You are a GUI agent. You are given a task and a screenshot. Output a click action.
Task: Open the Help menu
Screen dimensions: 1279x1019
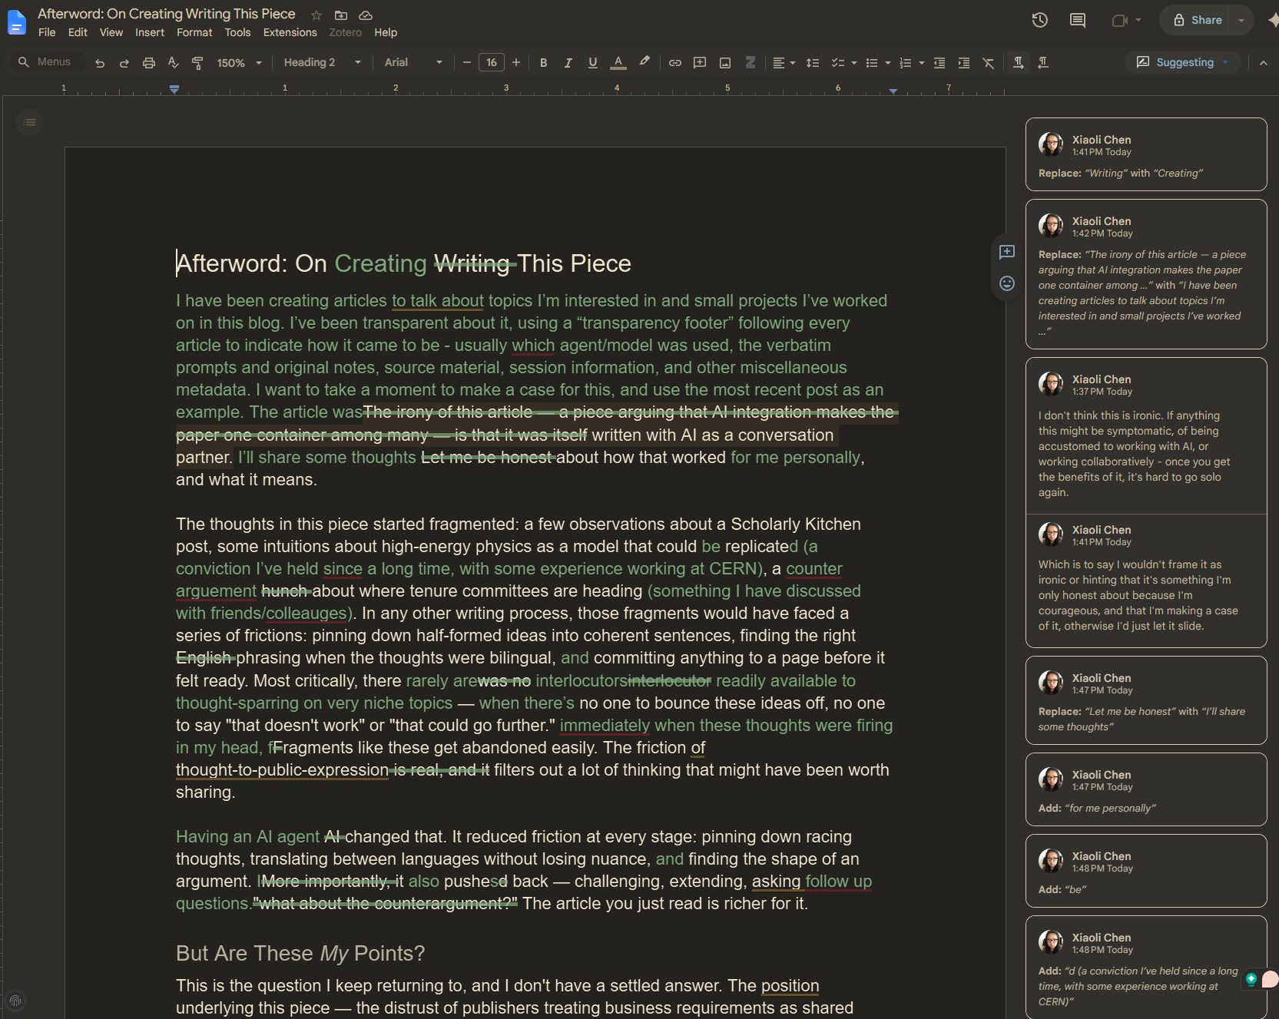click(386, 32)
